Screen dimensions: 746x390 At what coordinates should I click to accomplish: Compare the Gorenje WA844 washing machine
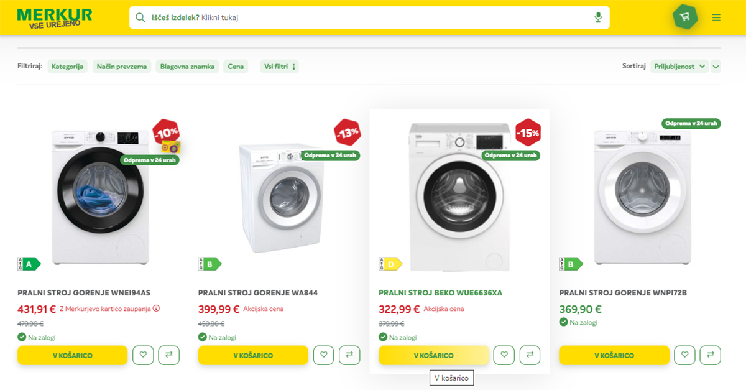click(x=349, y=355)
